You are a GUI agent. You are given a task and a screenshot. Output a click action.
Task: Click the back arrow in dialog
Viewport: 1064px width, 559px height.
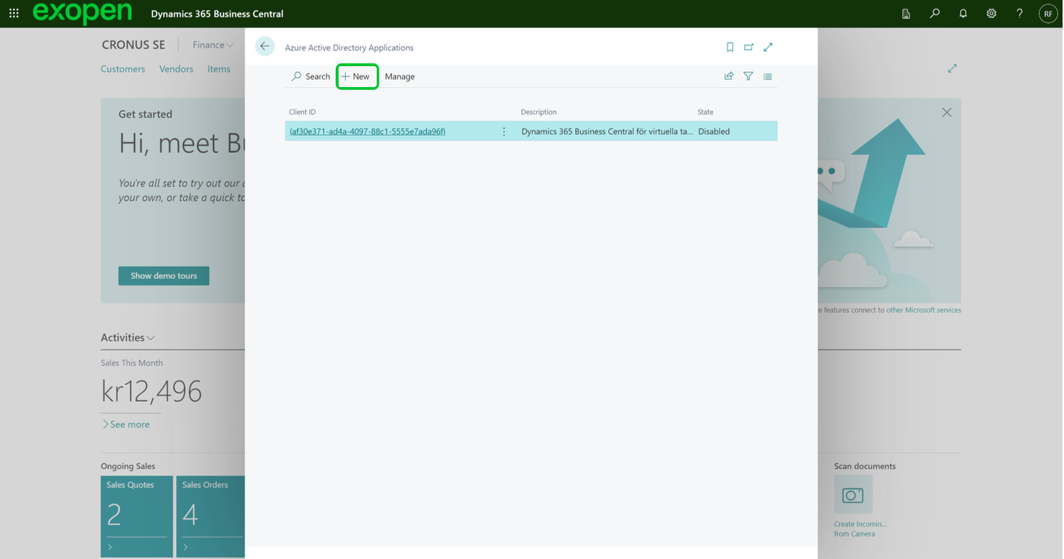tap(265, 47)
